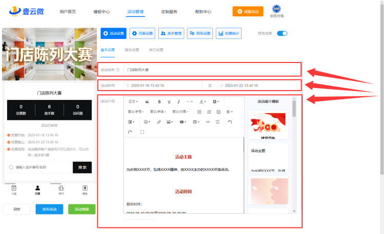This screenshot has height=234, width=384.
Task: Insert an unordered bullet list
Action: coord(199,112)
